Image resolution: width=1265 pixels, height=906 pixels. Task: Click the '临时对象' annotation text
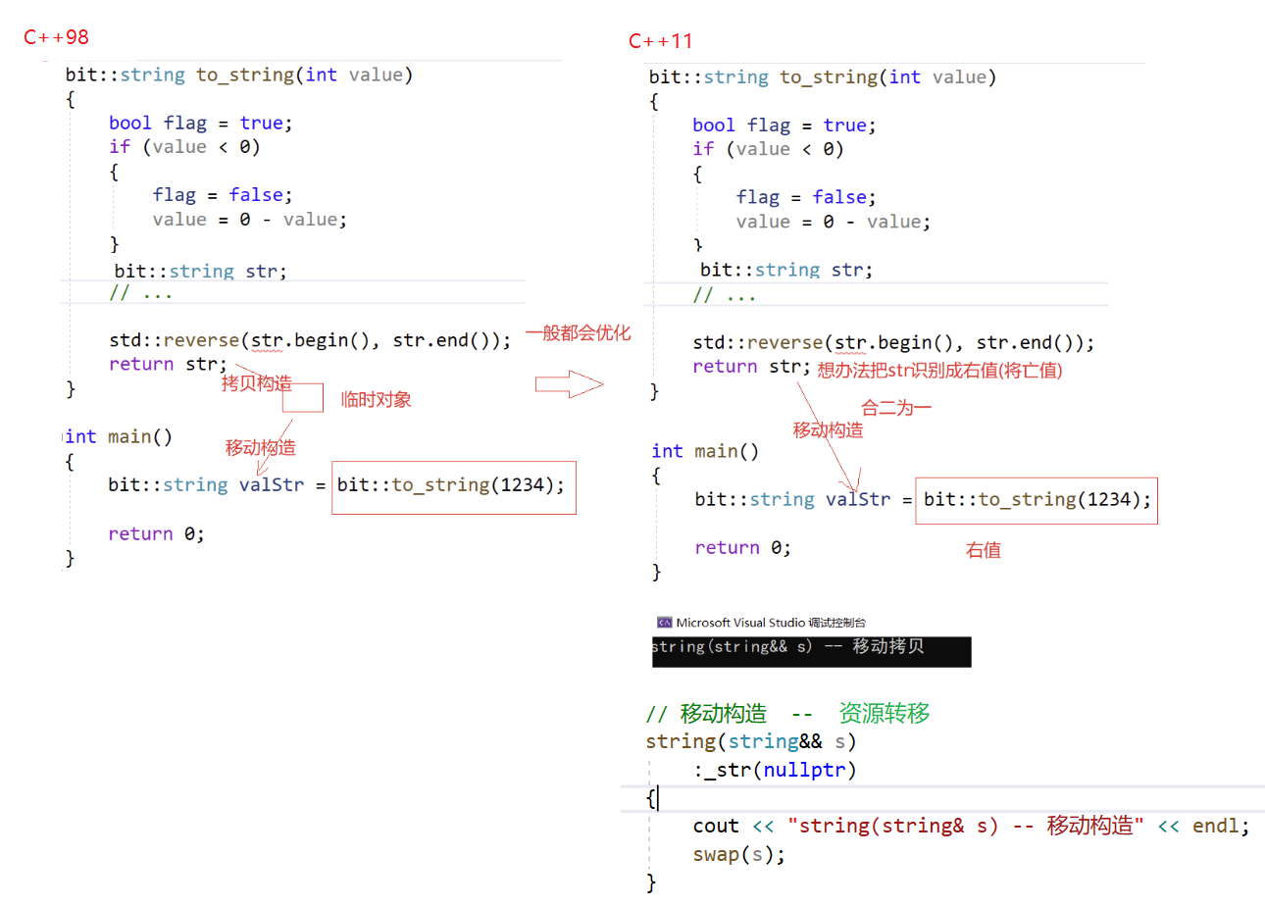376,399
